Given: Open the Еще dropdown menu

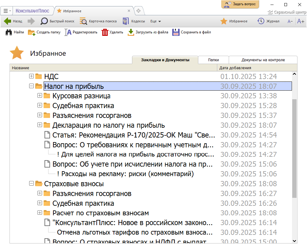Looking at the screenshot, I should pyautogui.click(x=156, y=21).
